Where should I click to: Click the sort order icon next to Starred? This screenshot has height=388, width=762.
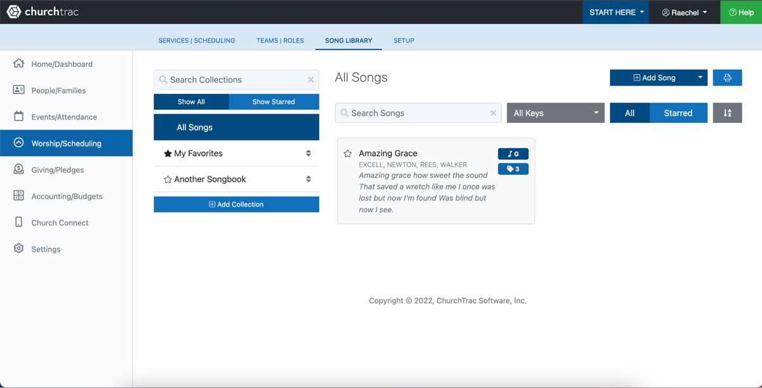(727, 113)
